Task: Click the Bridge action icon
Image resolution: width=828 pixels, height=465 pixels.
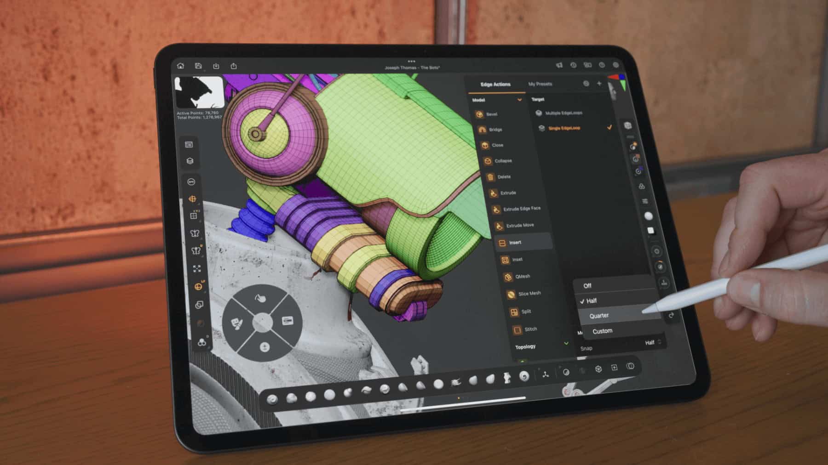Action: pos(482,130)
